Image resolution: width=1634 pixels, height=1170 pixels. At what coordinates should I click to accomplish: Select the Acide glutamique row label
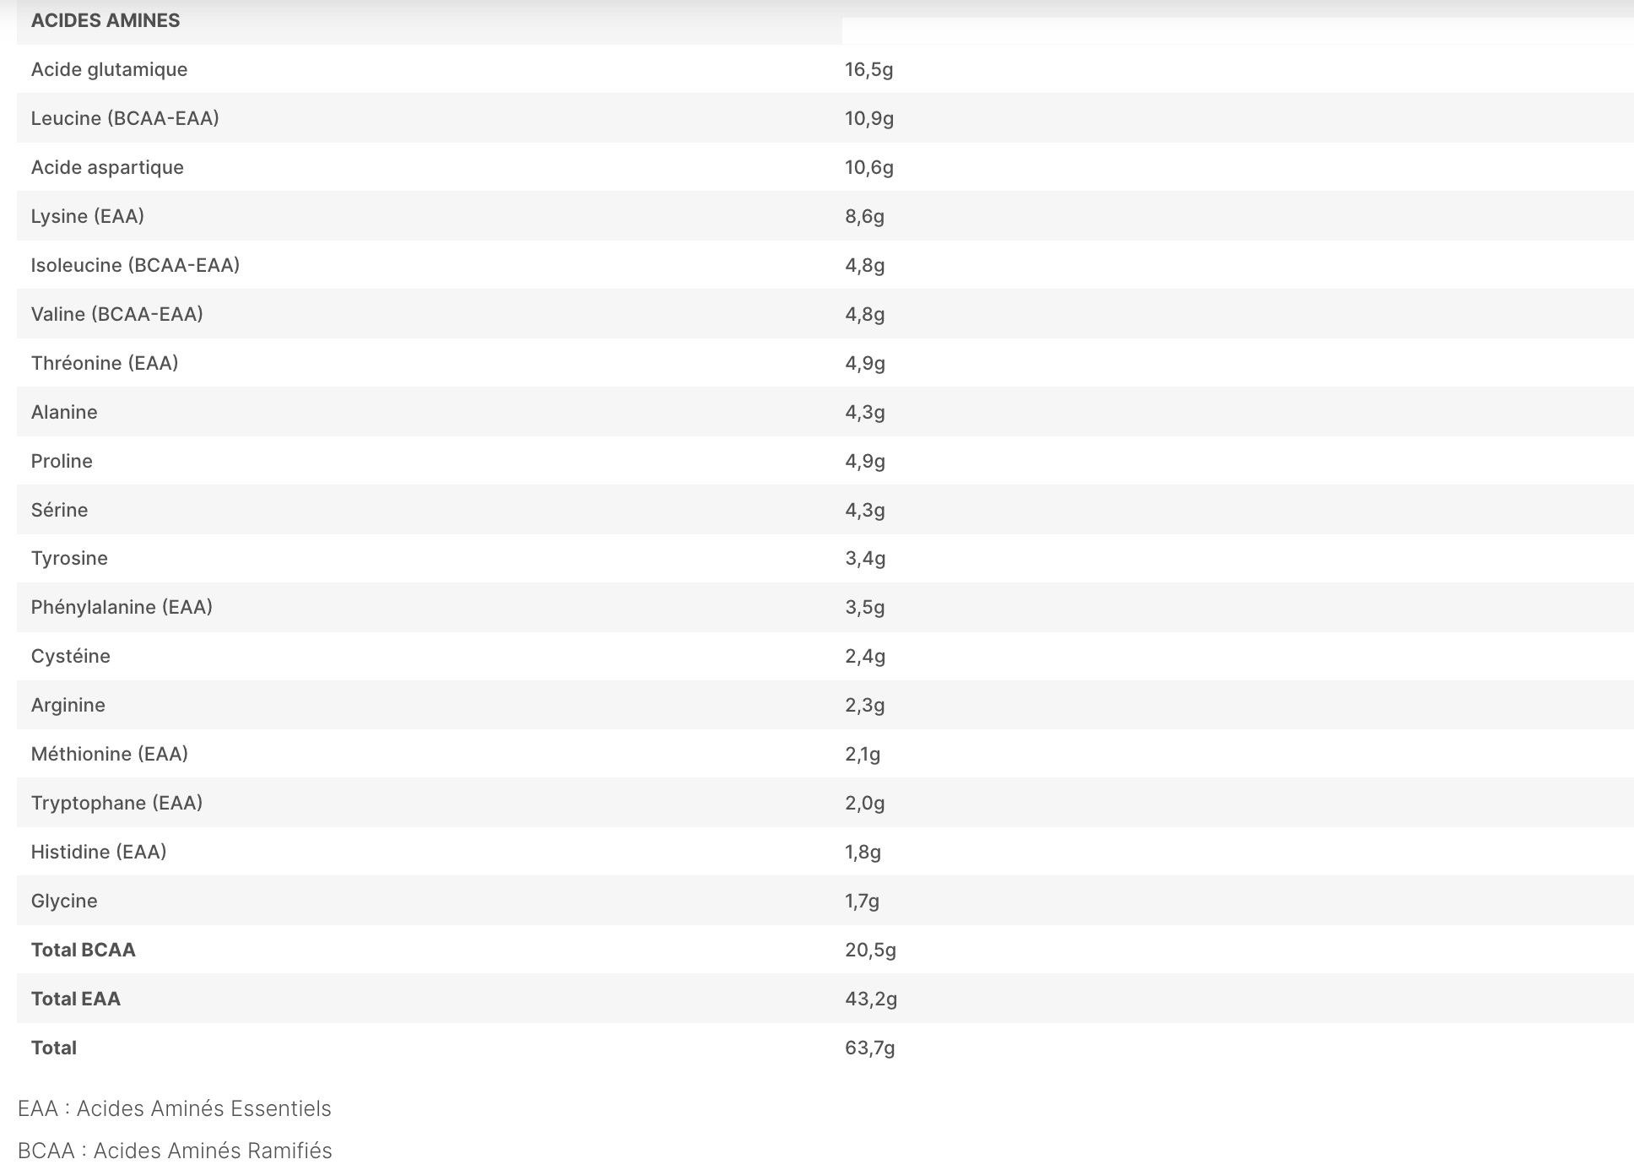coord(109,69)
